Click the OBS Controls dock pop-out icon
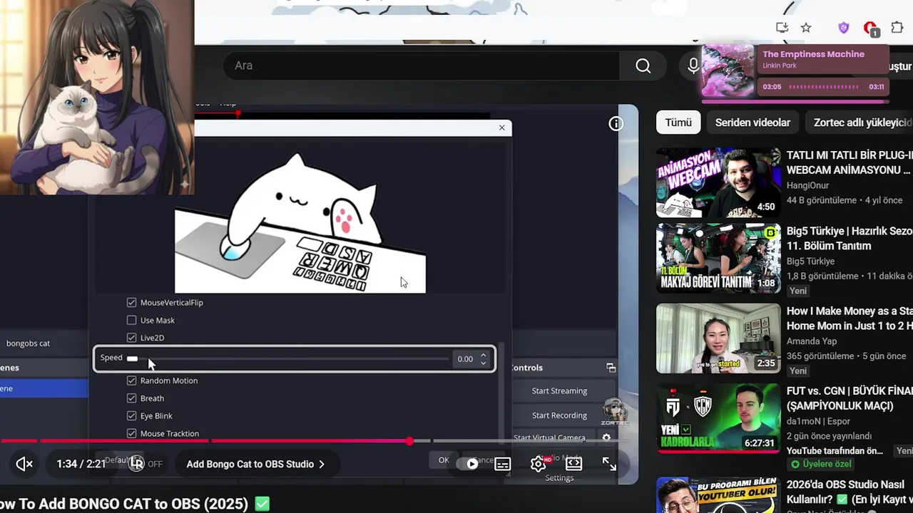This screenshot has width=913, height=513. pyautogui.click(x=611, y=368)
